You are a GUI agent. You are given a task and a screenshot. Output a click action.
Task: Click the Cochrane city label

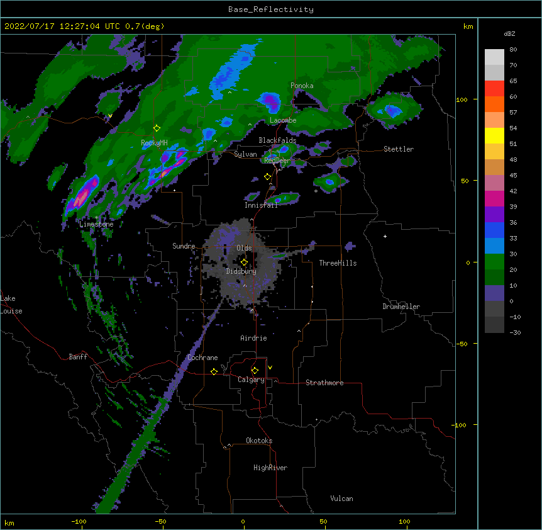202,358
